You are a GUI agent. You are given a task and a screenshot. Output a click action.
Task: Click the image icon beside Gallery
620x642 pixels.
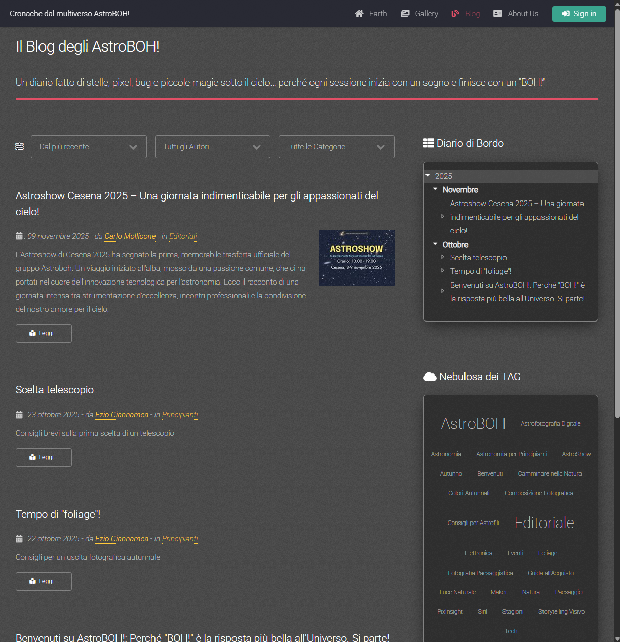tap(405, 14)
